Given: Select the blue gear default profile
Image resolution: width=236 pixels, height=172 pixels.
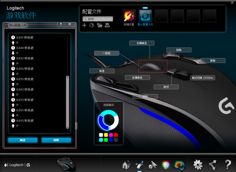Looking at the screenshot, I should click(x=145, y=16).
